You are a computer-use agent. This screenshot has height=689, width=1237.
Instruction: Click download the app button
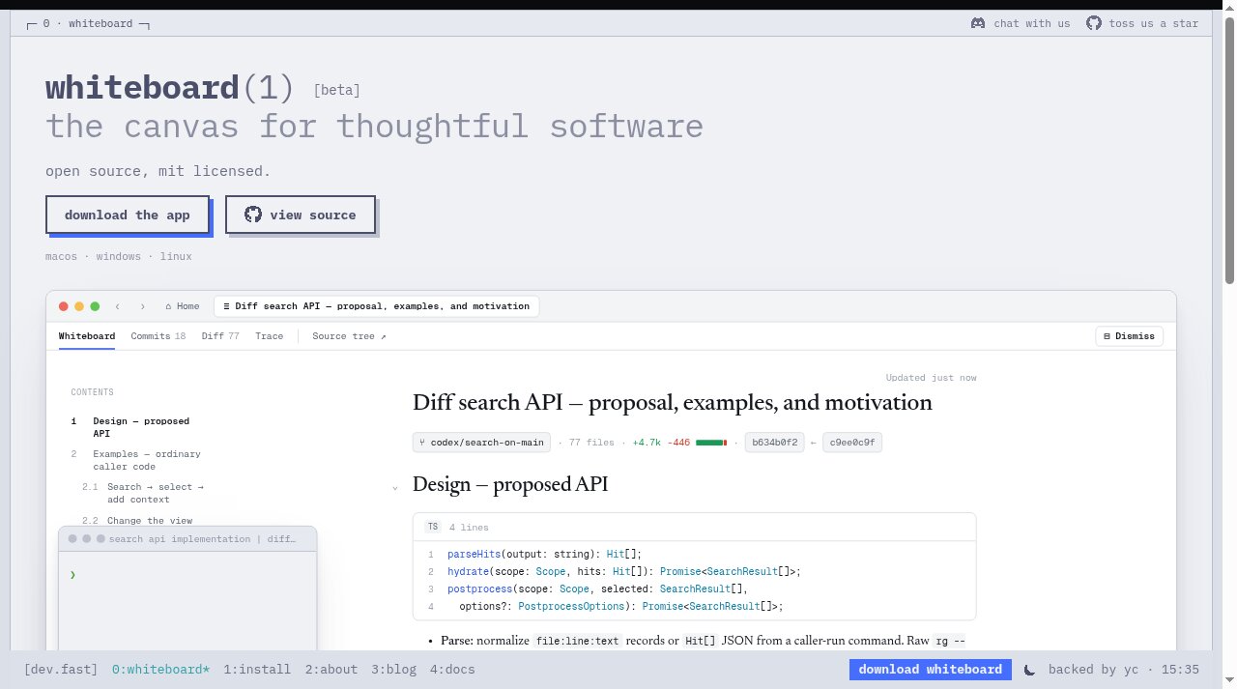128,215
